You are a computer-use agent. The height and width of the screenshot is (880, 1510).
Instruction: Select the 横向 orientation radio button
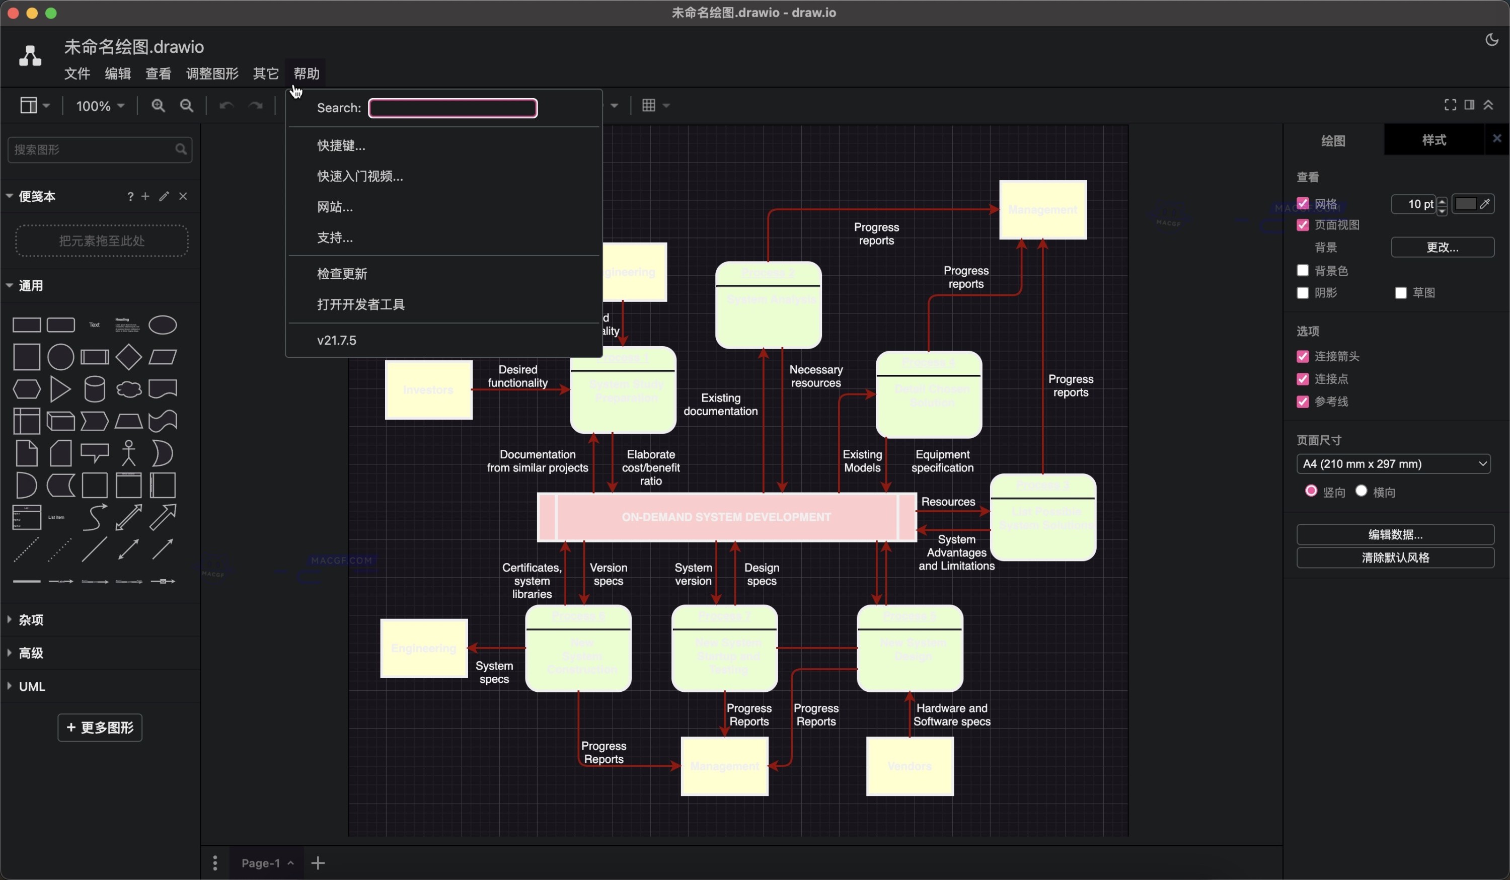pos(1362,491)
